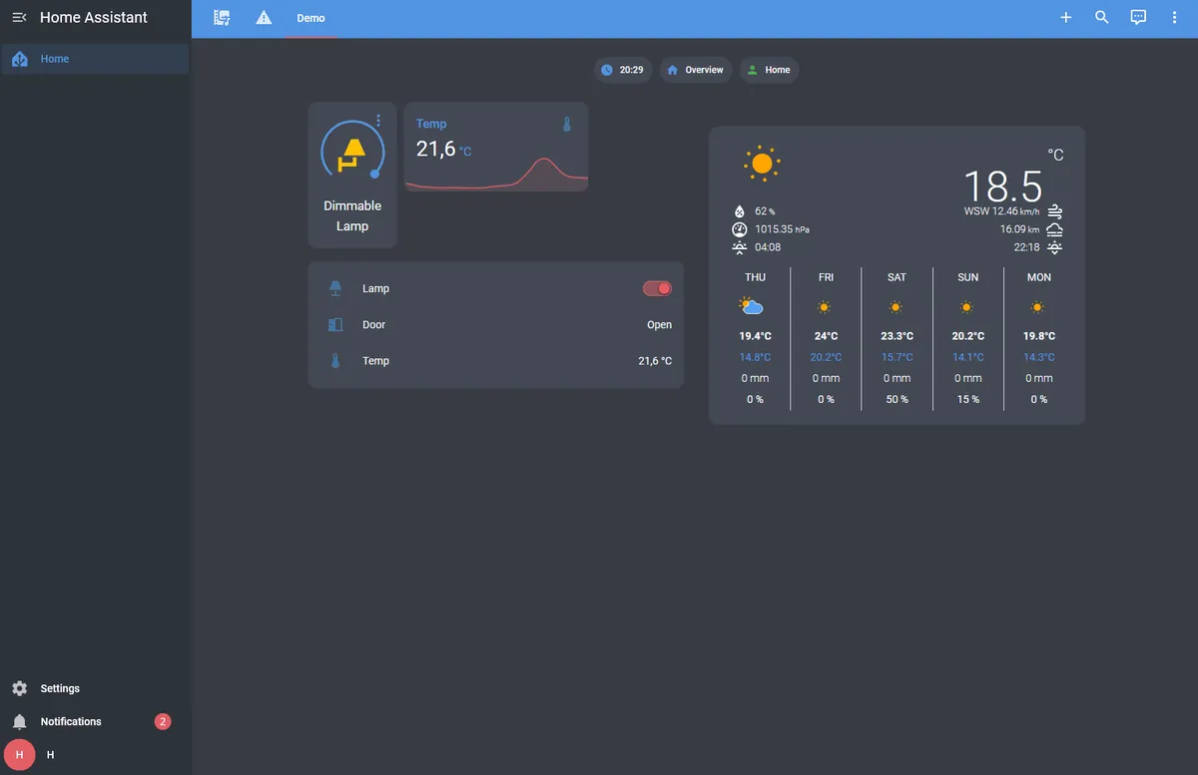Click the 21,6 °C value in entities row

pos(655,361)
